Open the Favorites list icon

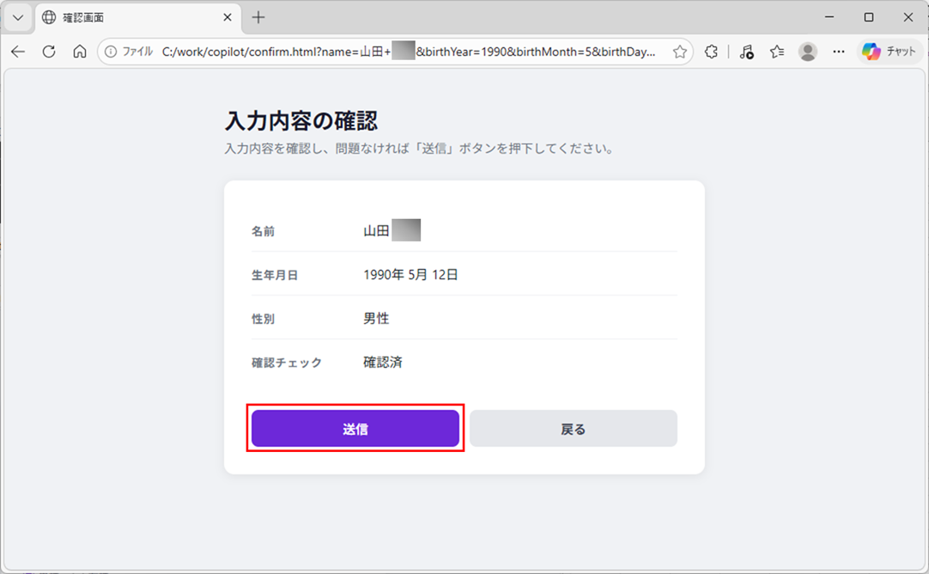(x=777, y=52)
